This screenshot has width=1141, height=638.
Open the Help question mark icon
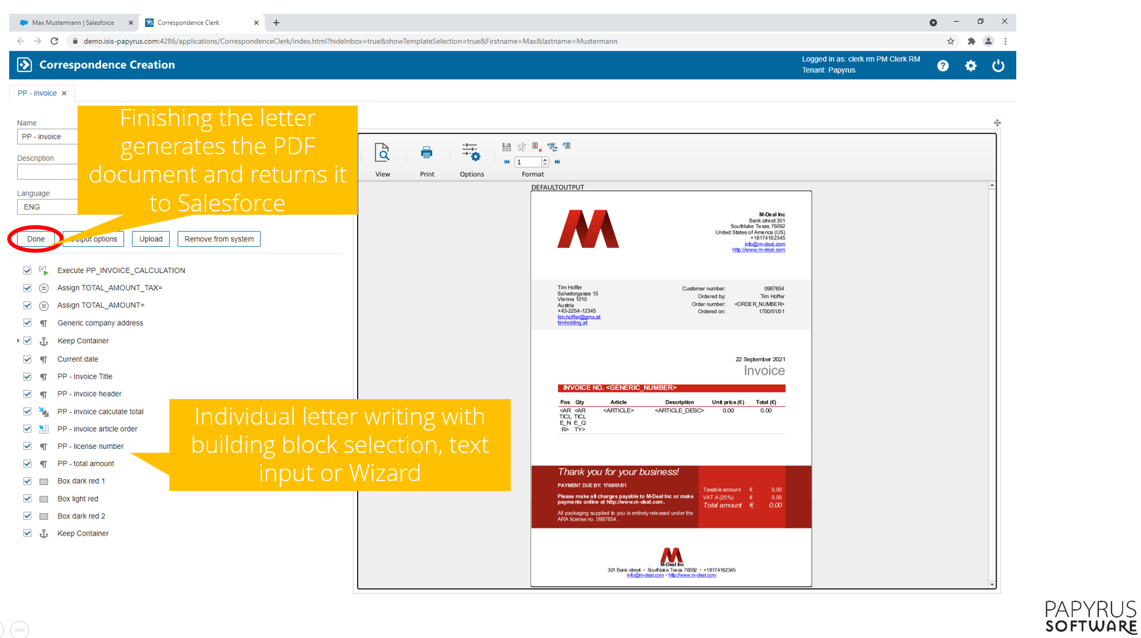tap(943, 66)
